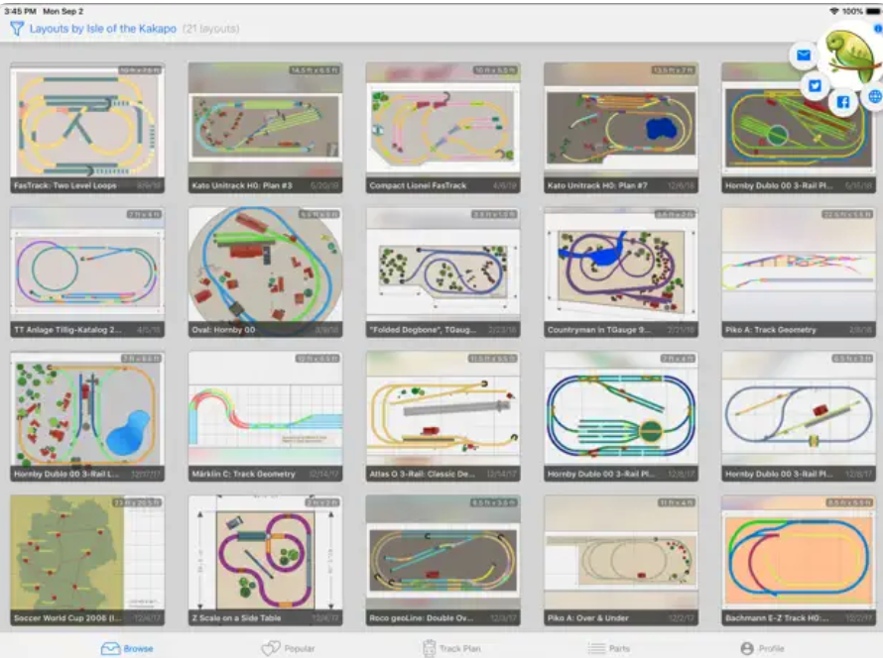
Task: Open FasTrack: Two Level Loops layout
Action: pos(87,128)
